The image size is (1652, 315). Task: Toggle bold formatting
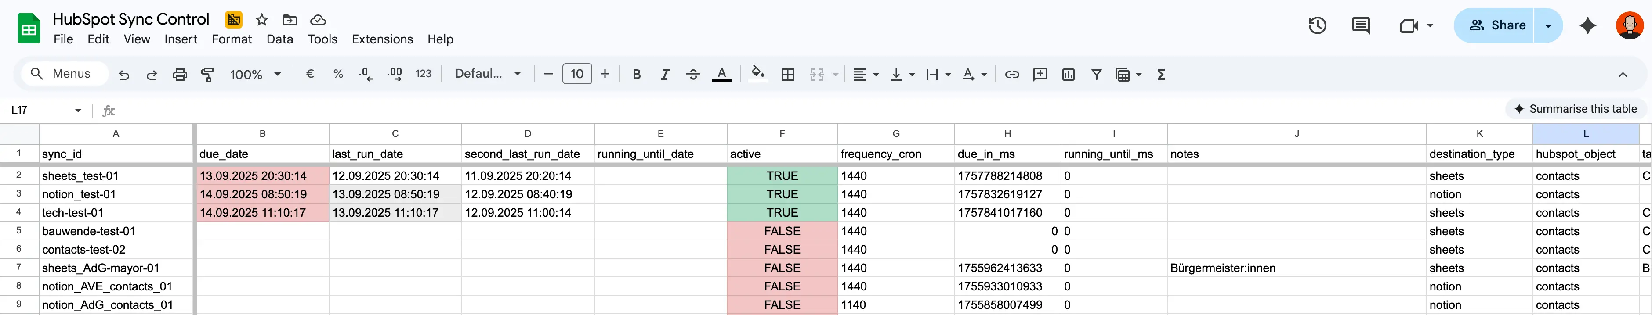pyautogui.click(x=637, y=74)
